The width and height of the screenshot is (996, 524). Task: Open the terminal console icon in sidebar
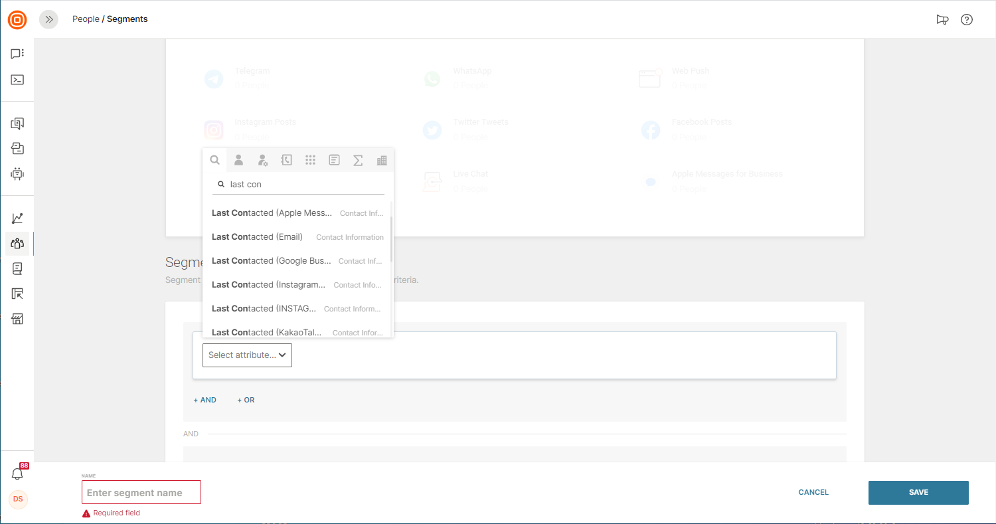[x=17, y=80]
